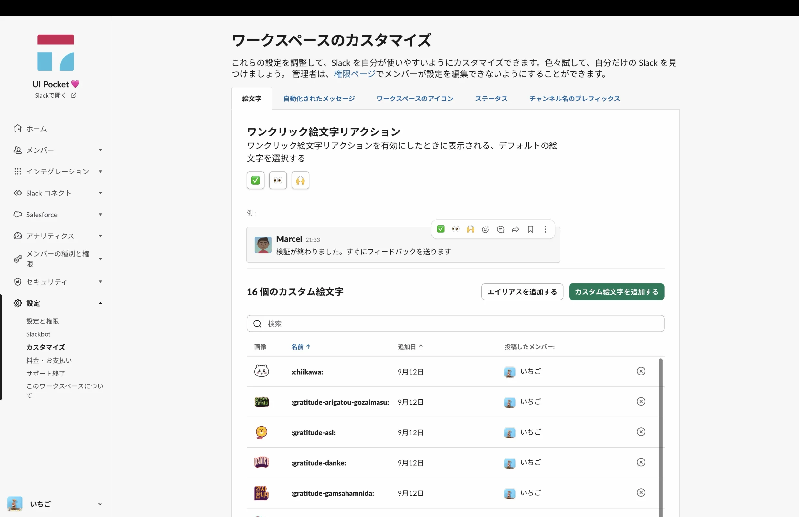799x517 pixels.
Task: Click the :gratitude-gamsahamnida: emoji name
Action: [x=332, y=493]
